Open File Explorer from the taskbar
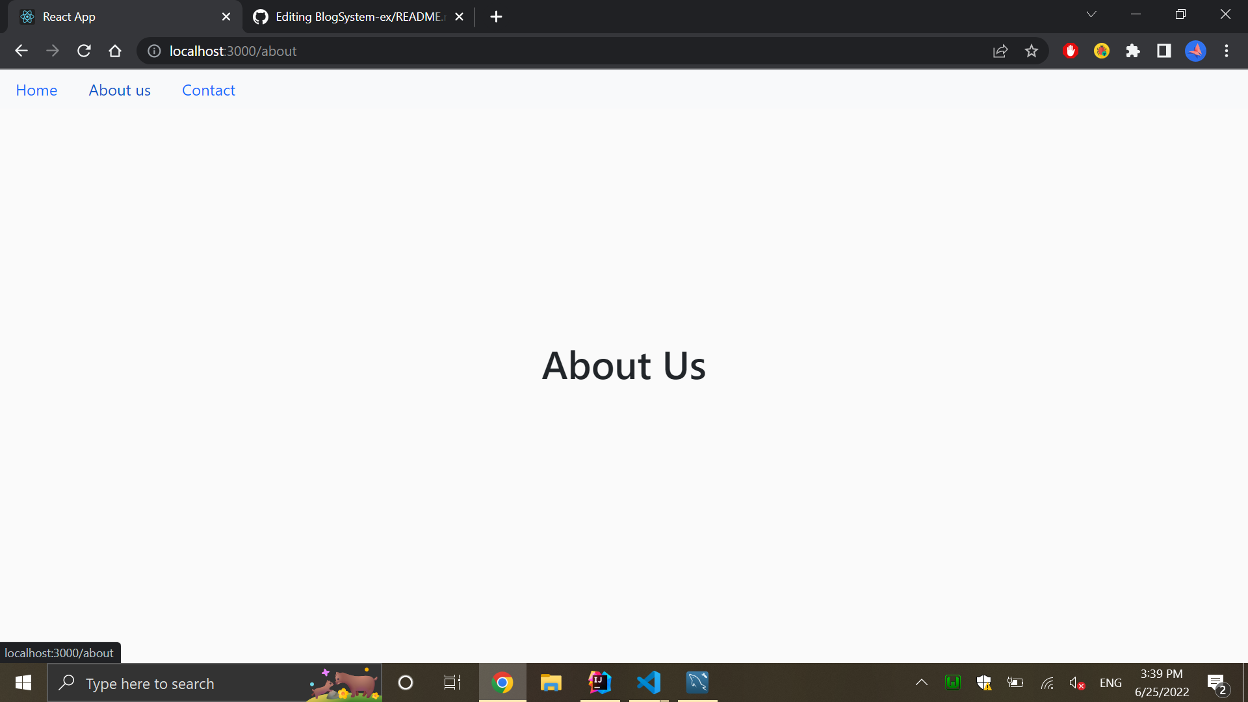This screenshot has height=702, width=1248. (551, 682)
